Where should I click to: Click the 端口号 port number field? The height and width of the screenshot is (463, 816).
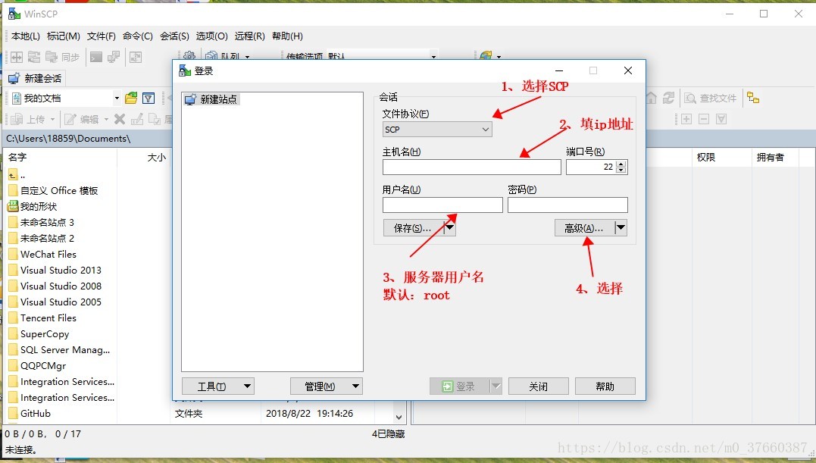[x=591, y=167]
